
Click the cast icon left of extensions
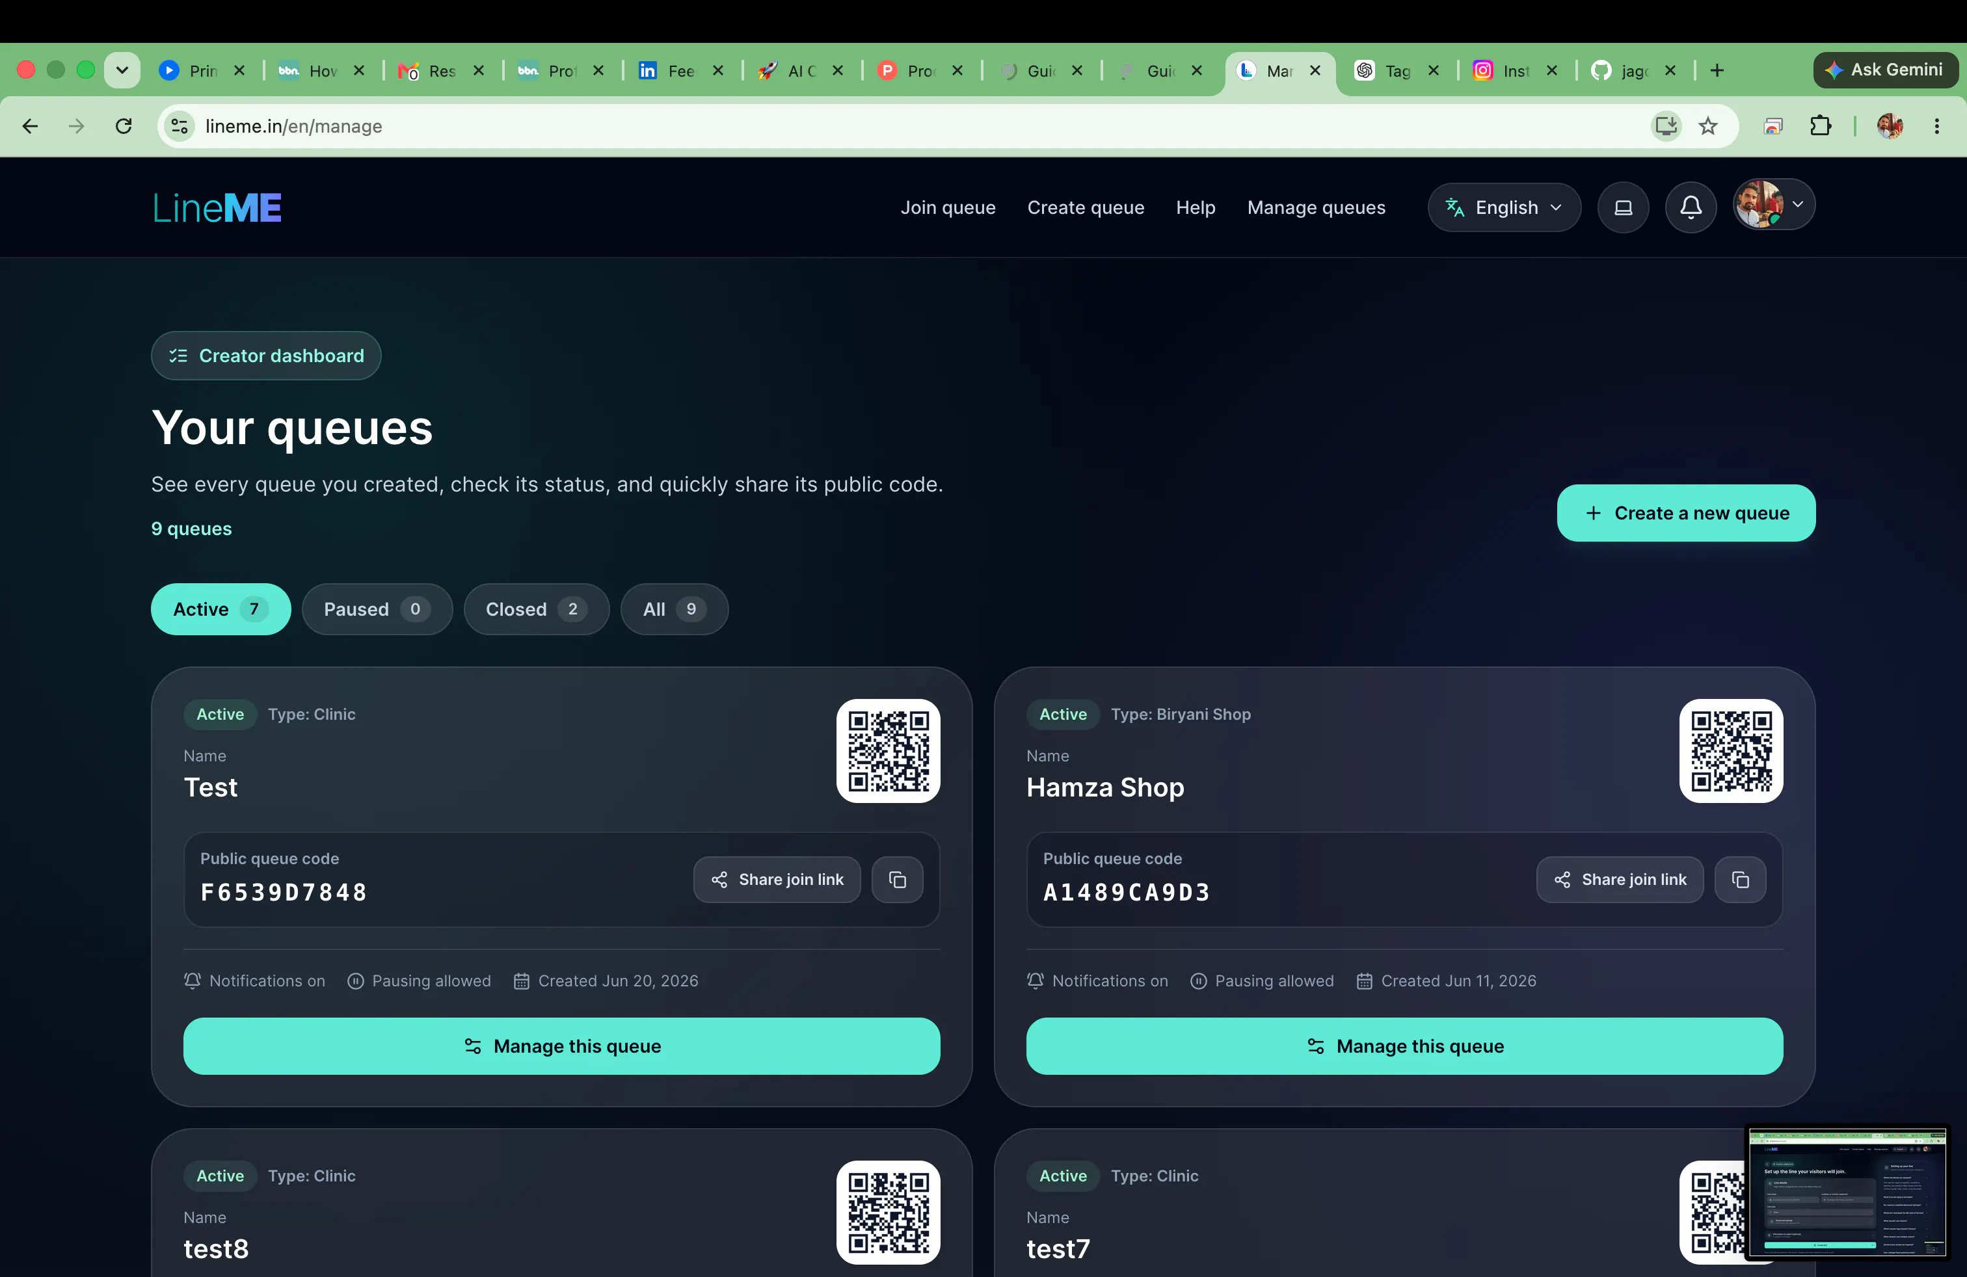1773,125
